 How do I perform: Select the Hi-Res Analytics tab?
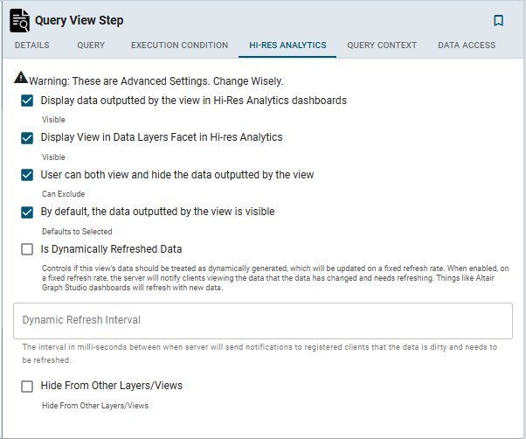click(287, 45)
